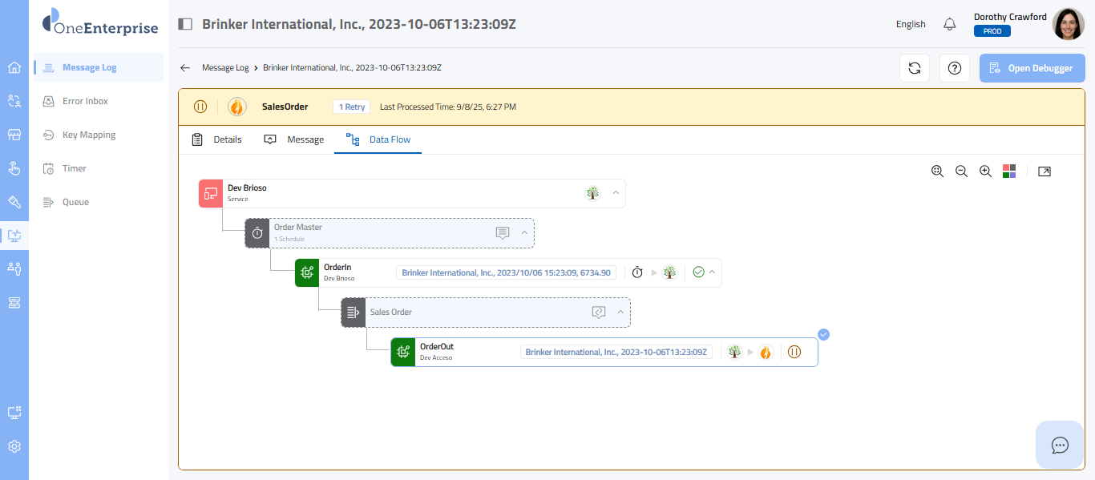Image resolution: width=1095 pixels, height=480 pixels.
Task: Click the refresh icon button
Action: click(914, 68)
